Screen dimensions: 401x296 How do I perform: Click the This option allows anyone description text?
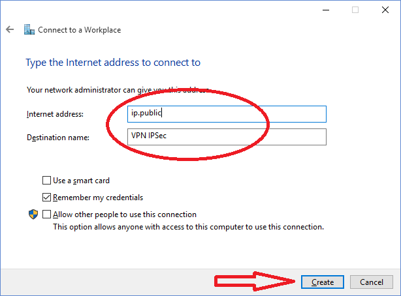click(189, 227)
